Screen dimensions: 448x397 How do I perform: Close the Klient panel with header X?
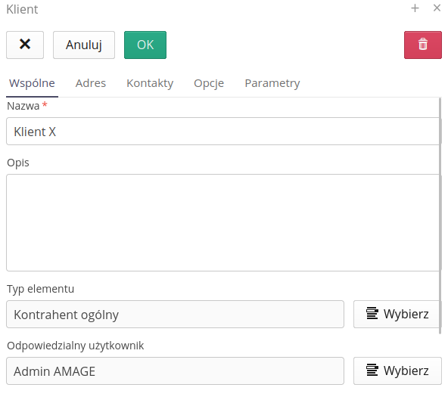pos(437,8)
